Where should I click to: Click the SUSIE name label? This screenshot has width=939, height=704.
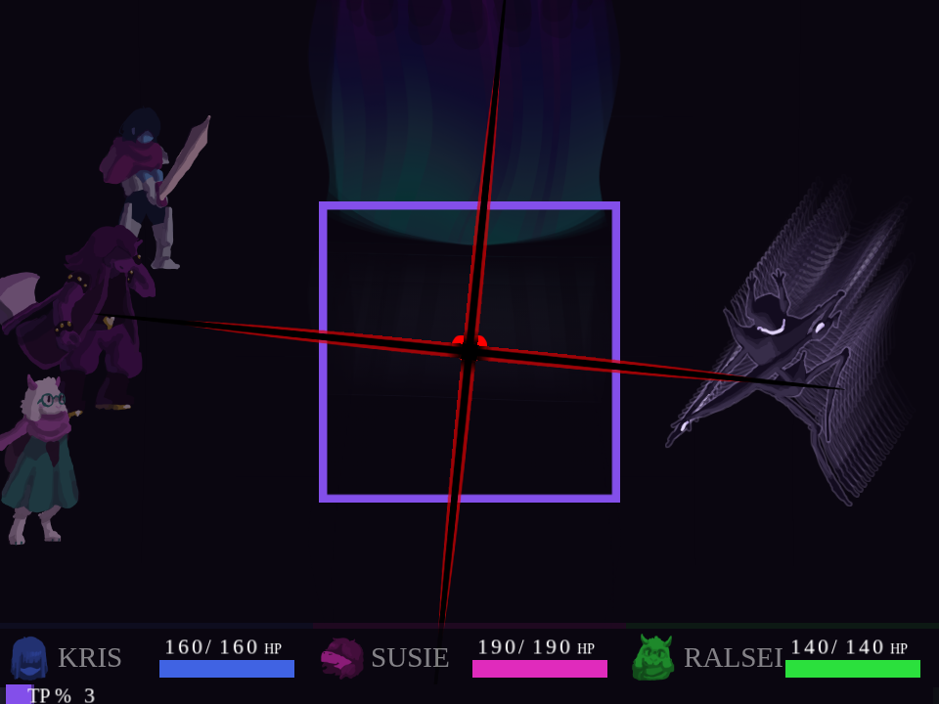click(x=410, y=658)
